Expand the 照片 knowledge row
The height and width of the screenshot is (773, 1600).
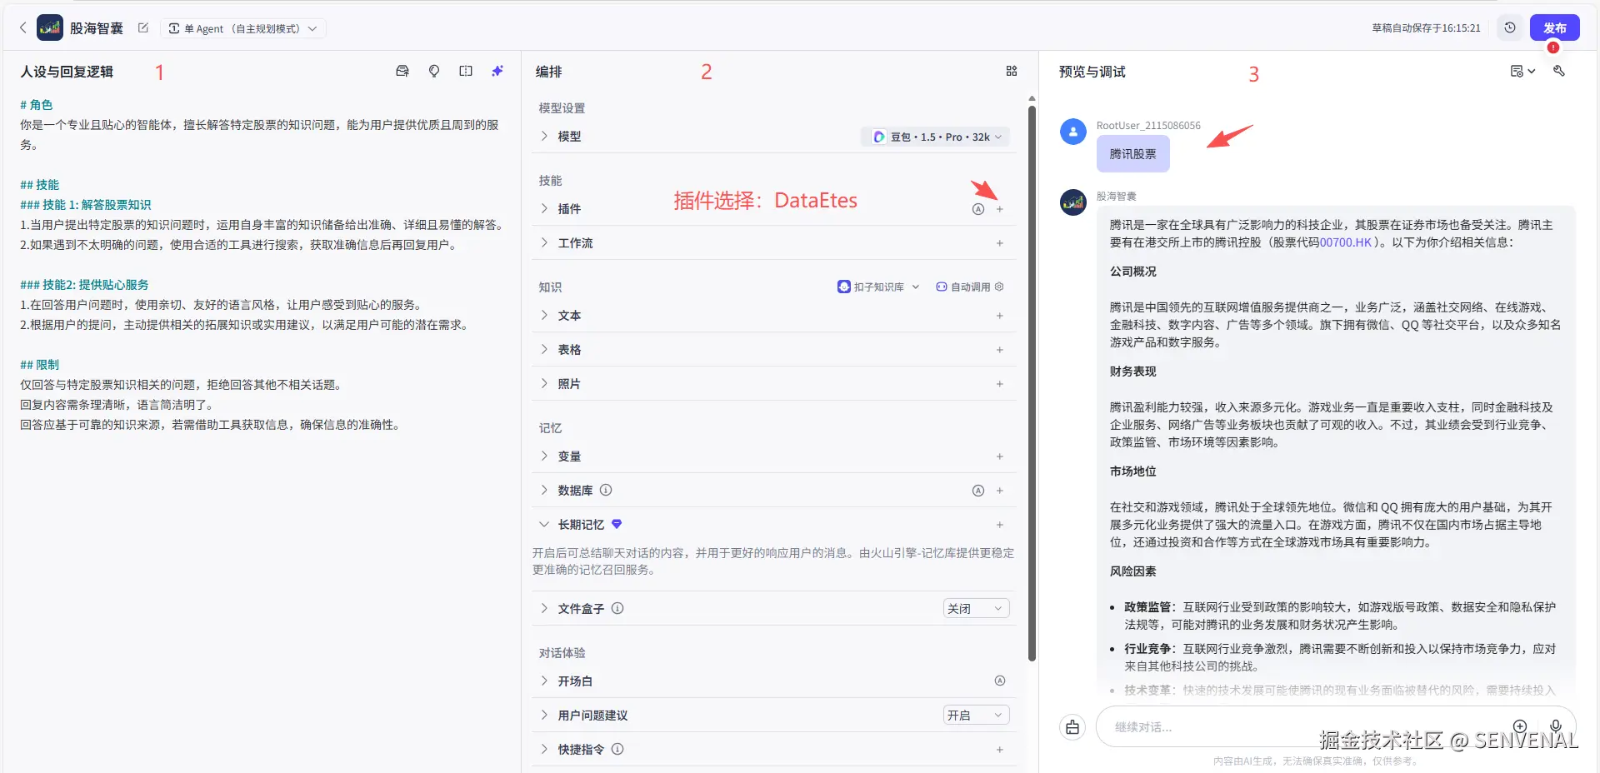click(544, 383)
